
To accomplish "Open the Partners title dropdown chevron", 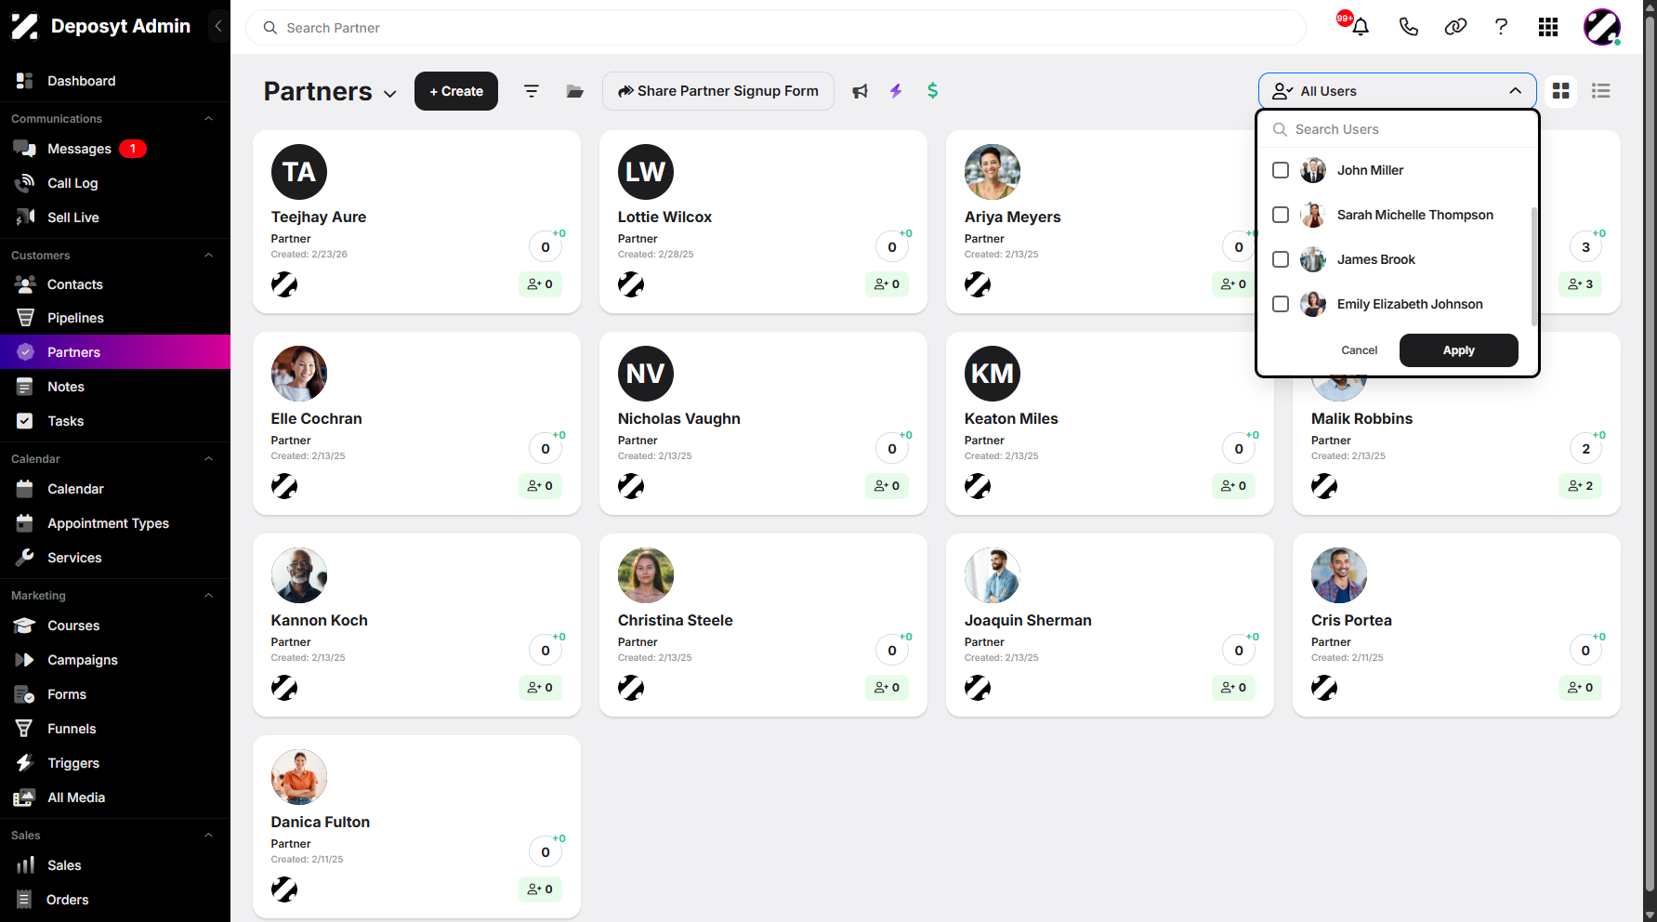I will [390, 94].
